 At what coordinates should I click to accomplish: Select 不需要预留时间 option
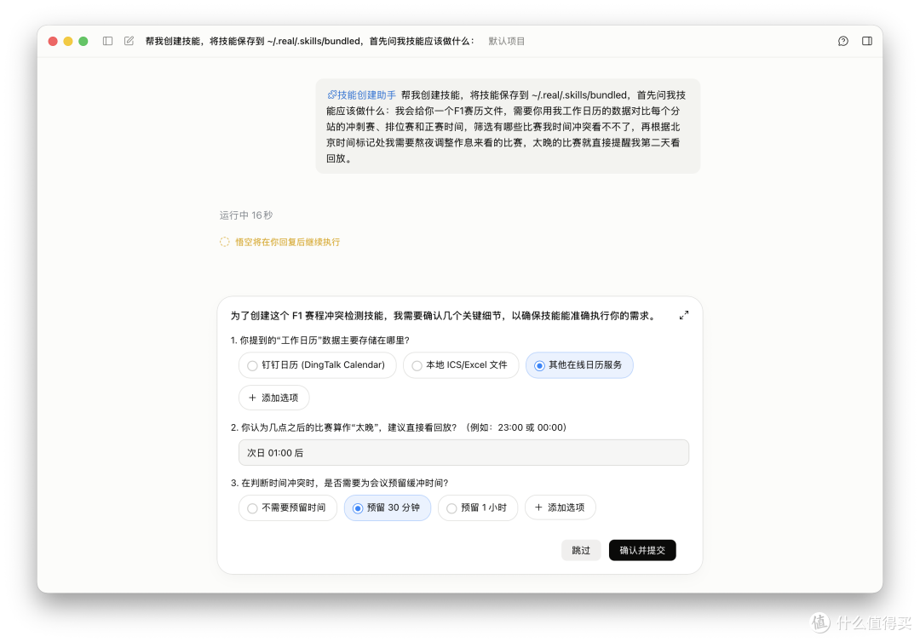click(288, 507)
